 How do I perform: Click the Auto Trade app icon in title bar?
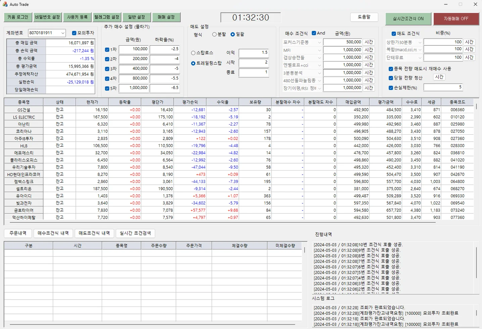coord(5,4)
